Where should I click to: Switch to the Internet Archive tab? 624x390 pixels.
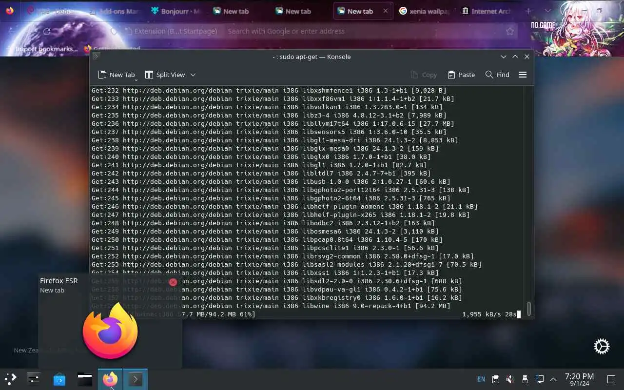pyautogui.click(x=487, y=11)
